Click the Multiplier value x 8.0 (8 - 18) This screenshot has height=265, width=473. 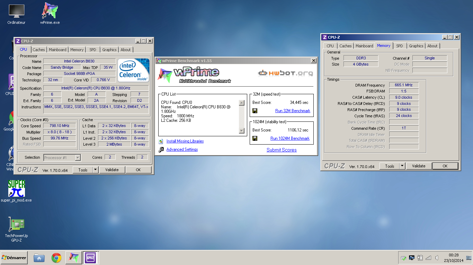click(60, 132)
